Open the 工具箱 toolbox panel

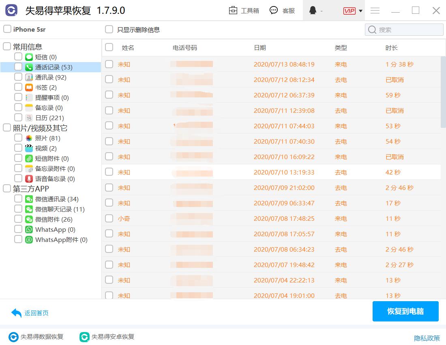click(244, 11)
